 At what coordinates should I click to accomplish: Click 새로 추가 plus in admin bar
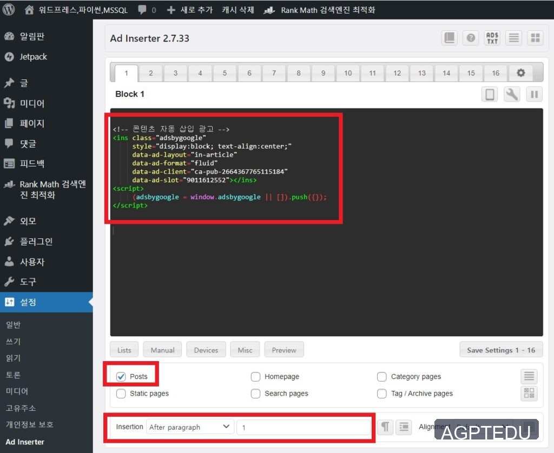coord(190,10)
